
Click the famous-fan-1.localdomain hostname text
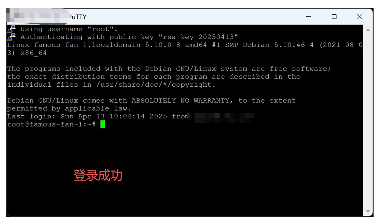tap(87, 45)
